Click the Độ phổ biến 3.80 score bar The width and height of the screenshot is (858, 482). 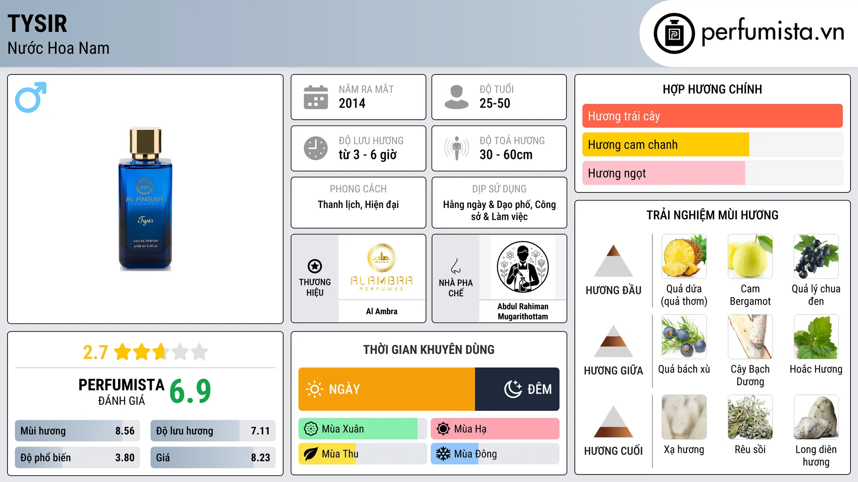click(78, 457)
